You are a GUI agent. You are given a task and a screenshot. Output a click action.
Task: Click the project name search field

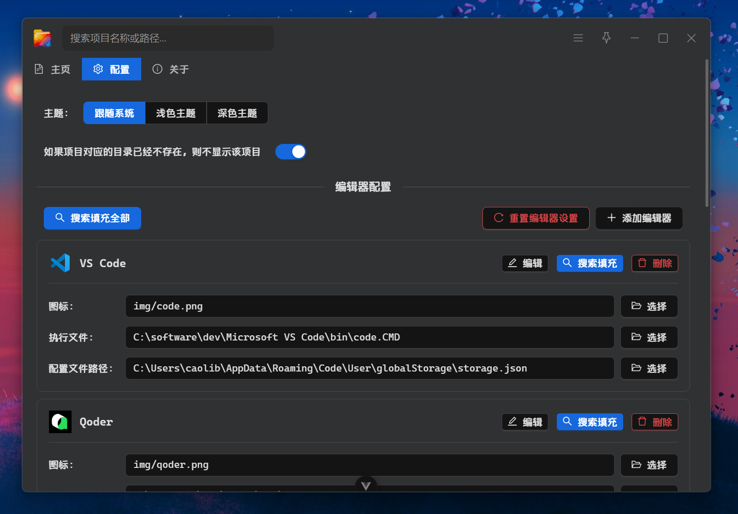(168, 38)
